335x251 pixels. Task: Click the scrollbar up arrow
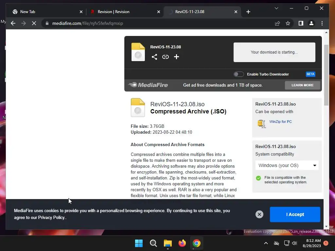[326, 32]
